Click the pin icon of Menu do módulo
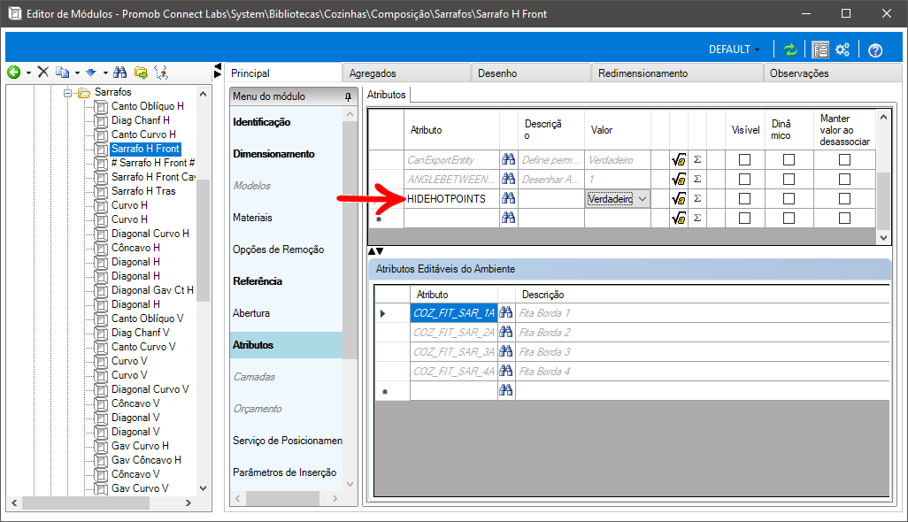The width and height of the screenshot is (908, 522). (348, 96)
